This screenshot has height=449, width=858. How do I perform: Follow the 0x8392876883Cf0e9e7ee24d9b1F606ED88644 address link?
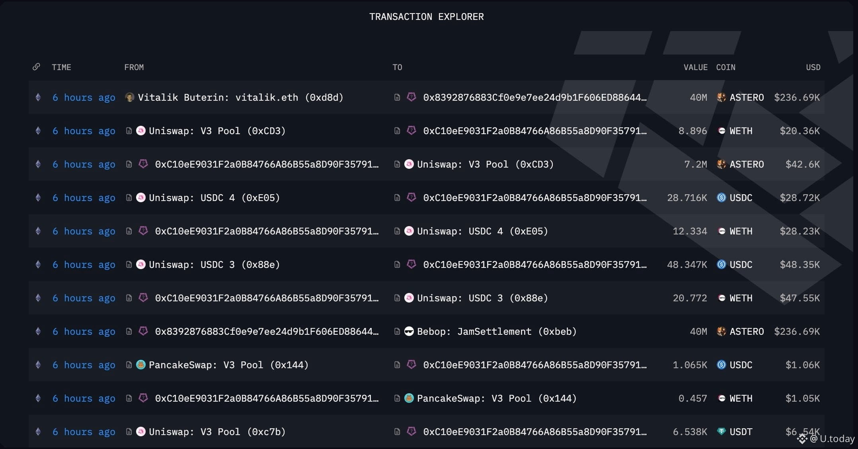[535, 97]
